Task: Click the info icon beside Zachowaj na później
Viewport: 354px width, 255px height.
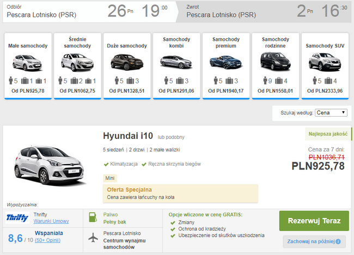Action: click(x=338, y=242)
